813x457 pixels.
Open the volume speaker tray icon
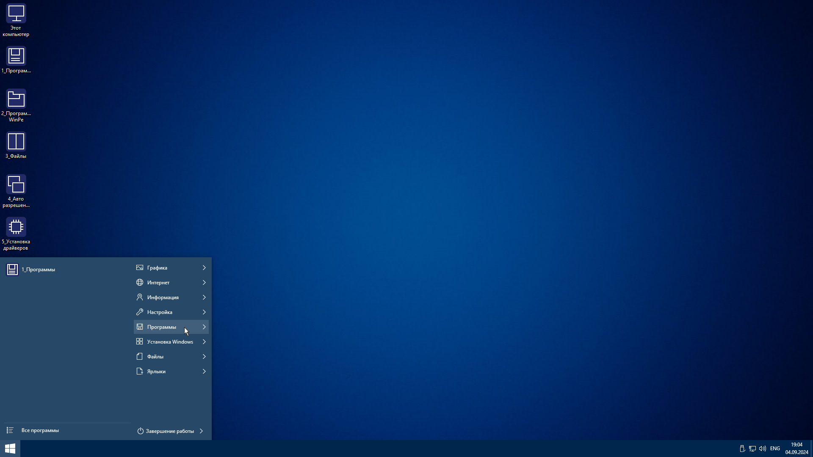pyautogui.click(x=763, y=449)
